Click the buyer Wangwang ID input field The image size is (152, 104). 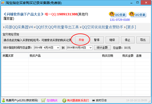point(38,40)
